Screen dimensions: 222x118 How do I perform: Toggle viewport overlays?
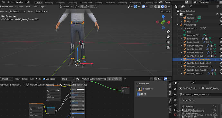click(x=143, y=7)
